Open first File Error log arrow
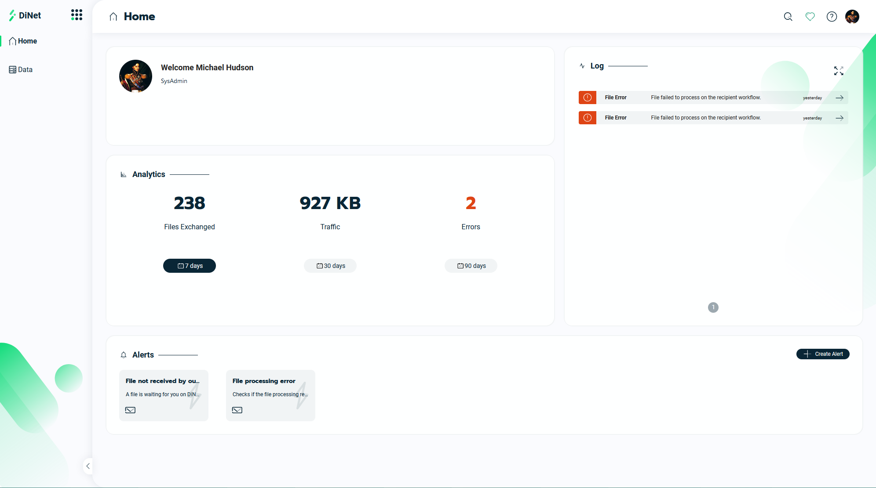 pyautogui.click(x=839, y=98)
